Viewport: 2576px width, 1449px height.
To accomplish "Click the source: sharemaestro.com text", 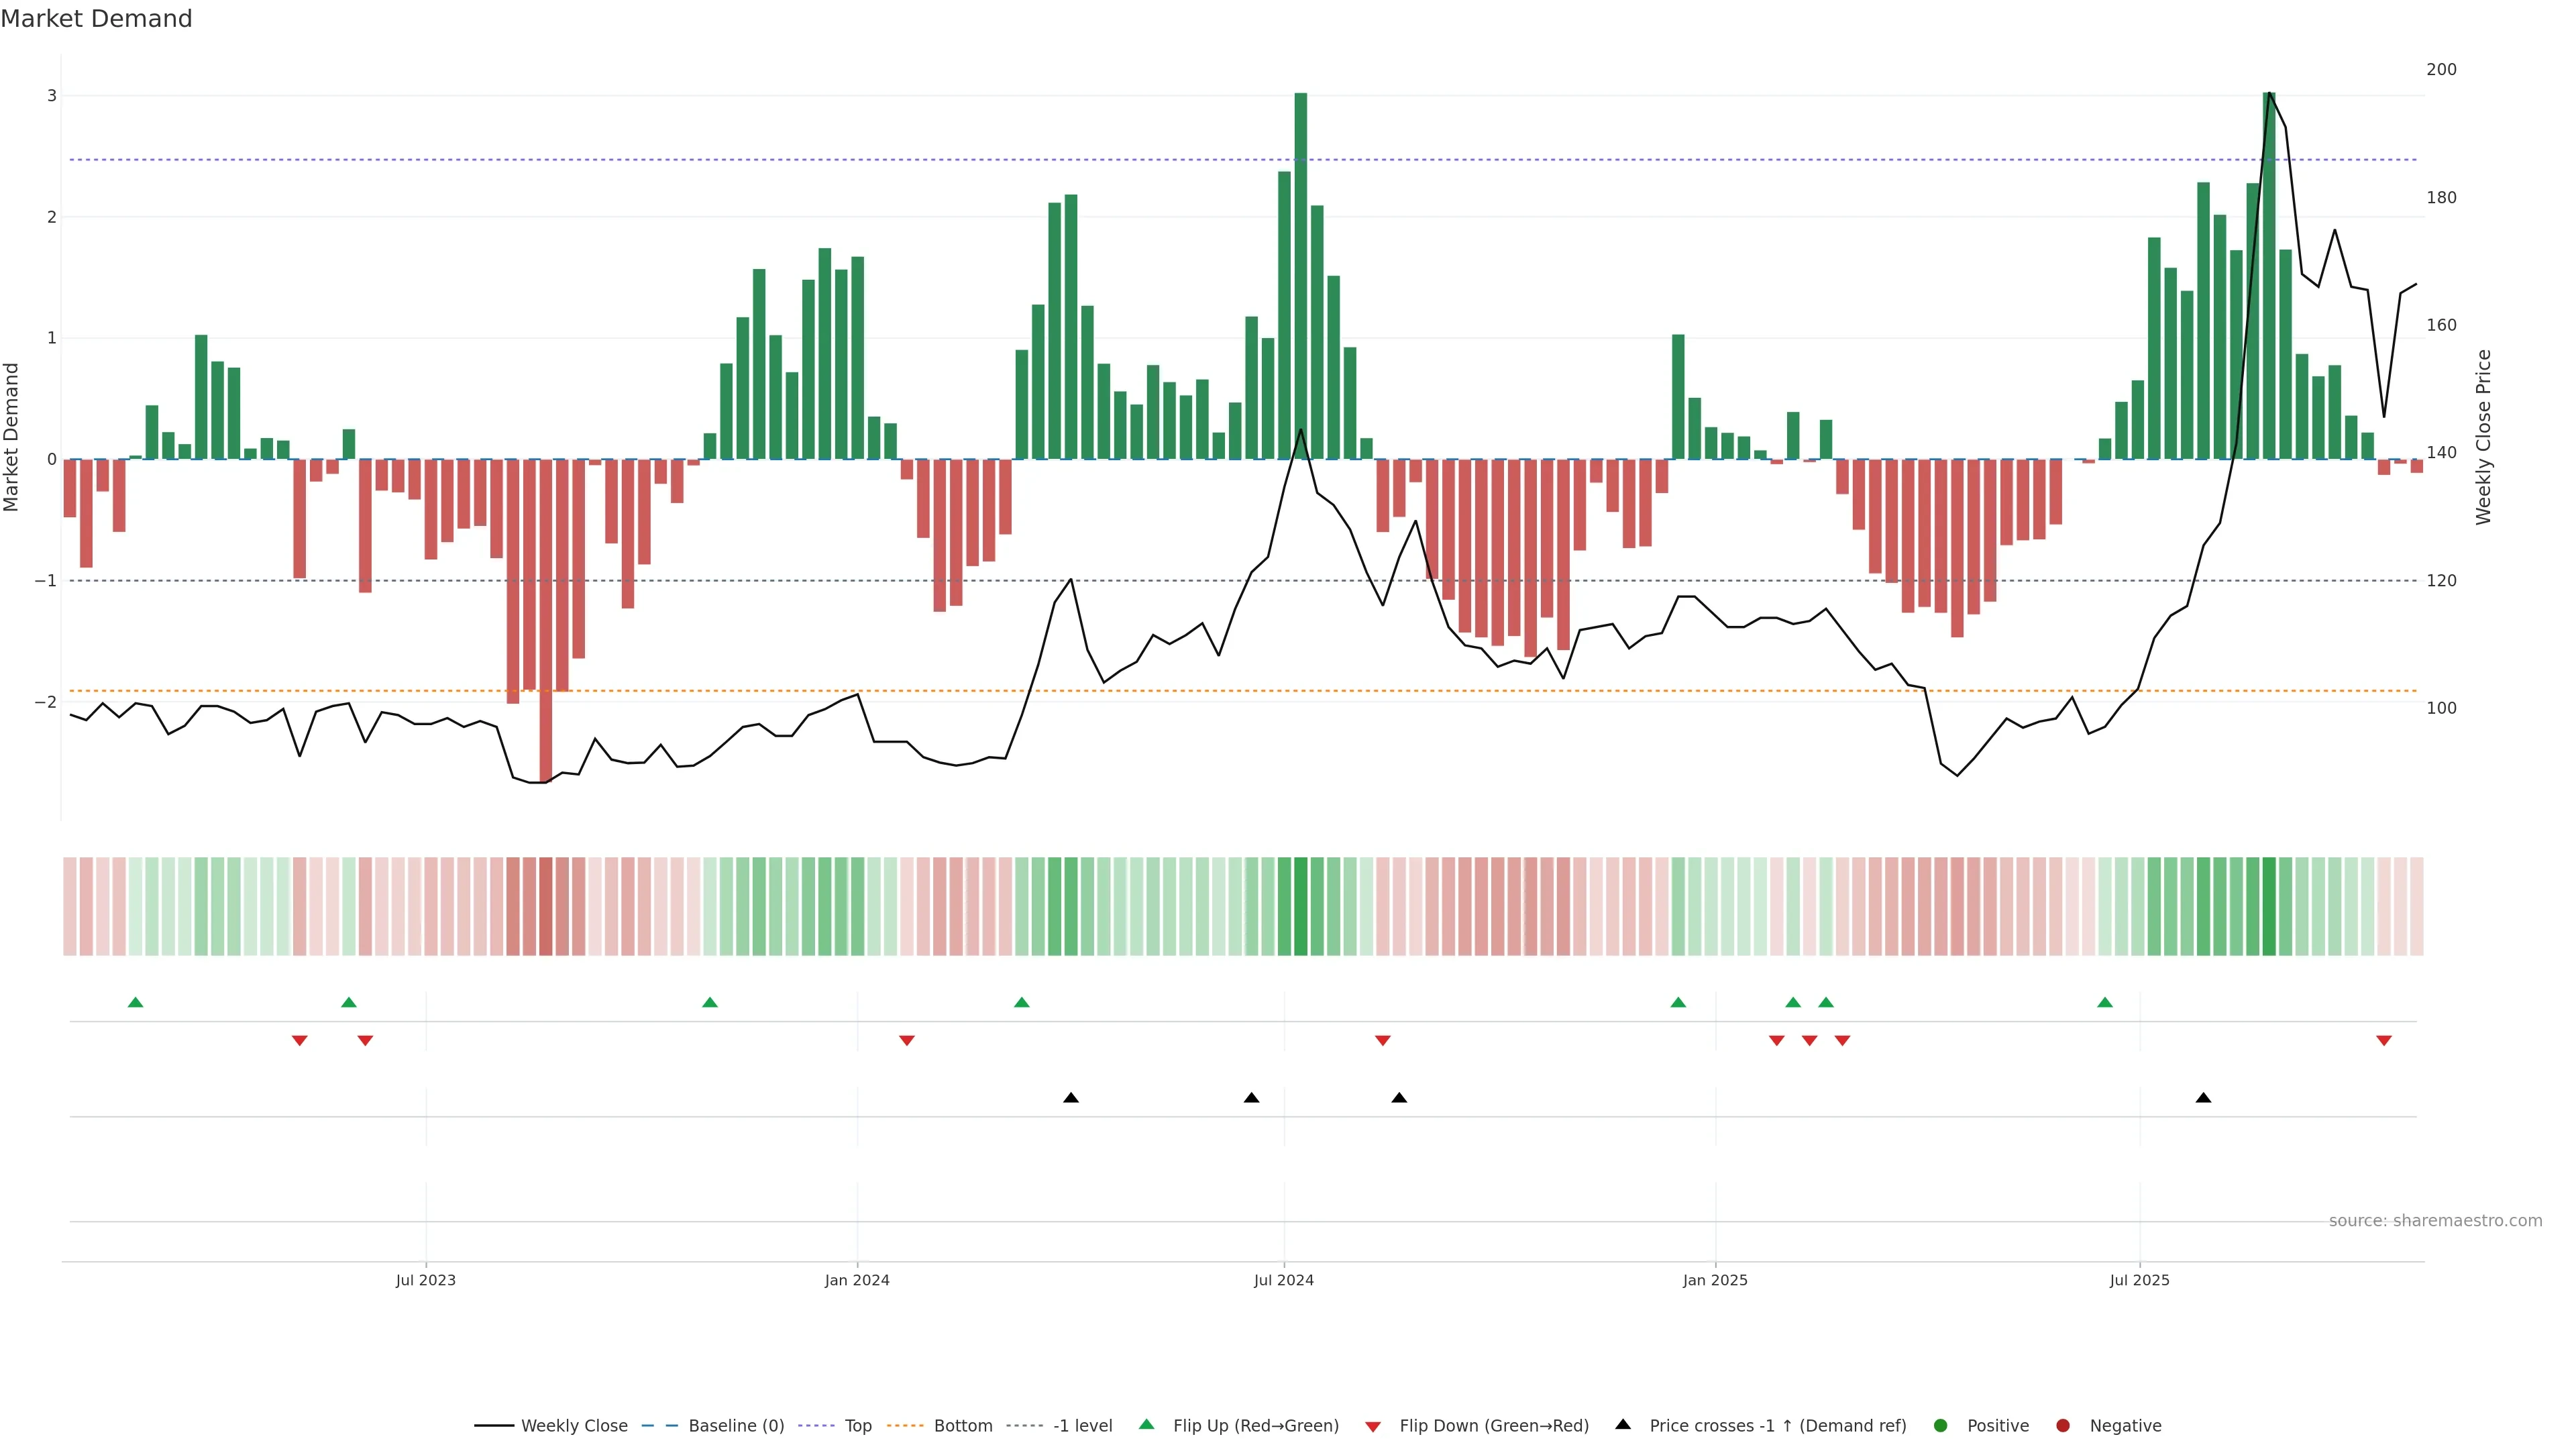I will click(2435, 1220).
